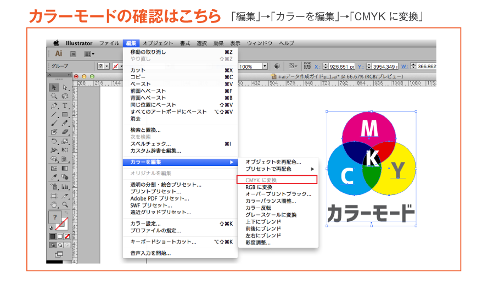
Task: Open the 100% opacity dropdown
Action: tap(265, 66)
